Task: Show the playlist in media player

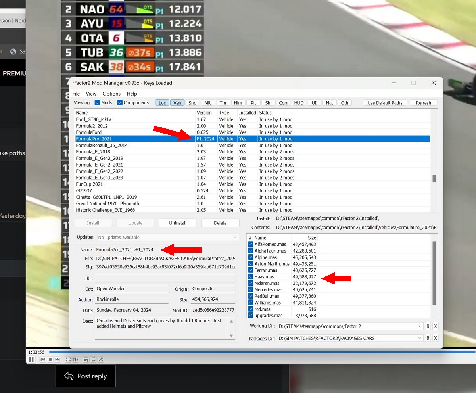Action: [86, 359]
